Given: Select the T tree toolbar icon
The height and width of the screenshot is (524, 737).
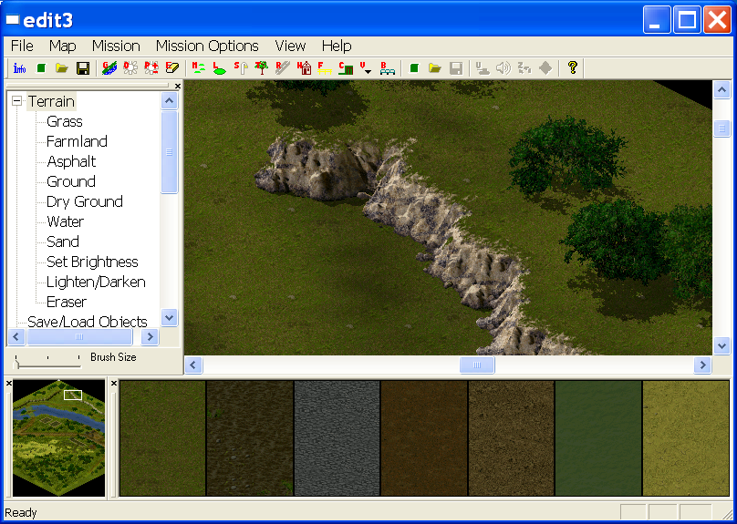Looking at the screenshot, I should (x=262, y=68).
